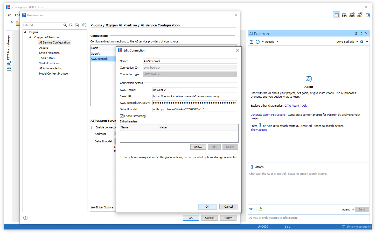Open the AWS Bedrock connection dropdown
The image size is (376, 233).
[x=347, y=42]
